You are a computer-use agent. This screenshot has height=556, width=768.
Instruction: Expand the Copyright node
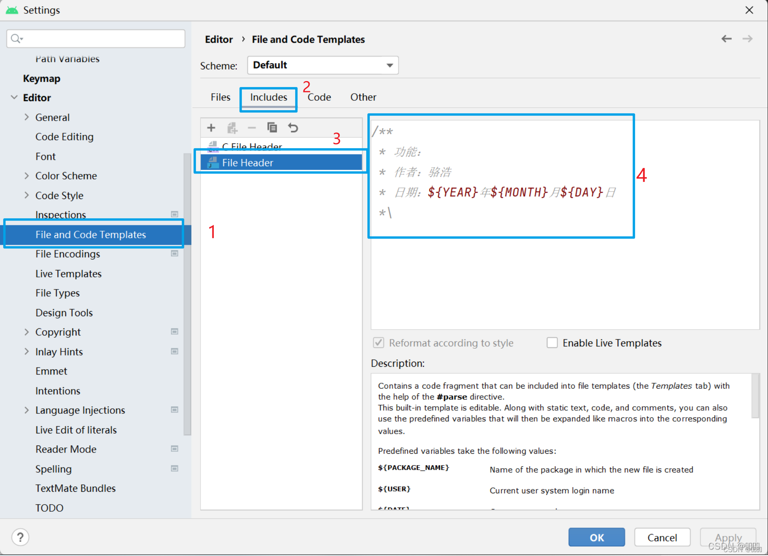[27, 332]
